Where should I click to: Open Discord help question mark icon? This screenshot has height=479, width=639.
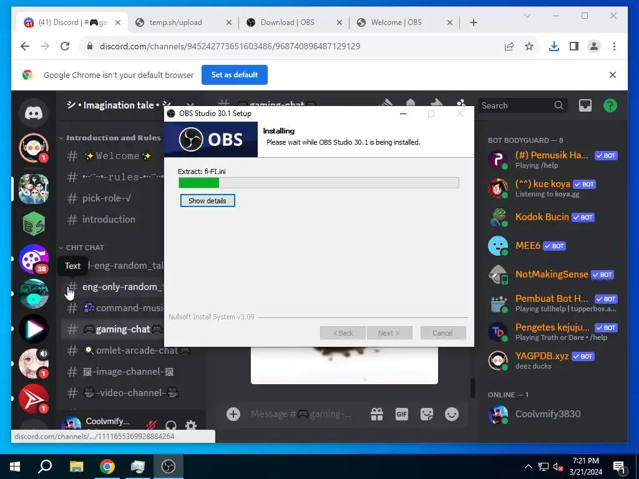(610, 105)
